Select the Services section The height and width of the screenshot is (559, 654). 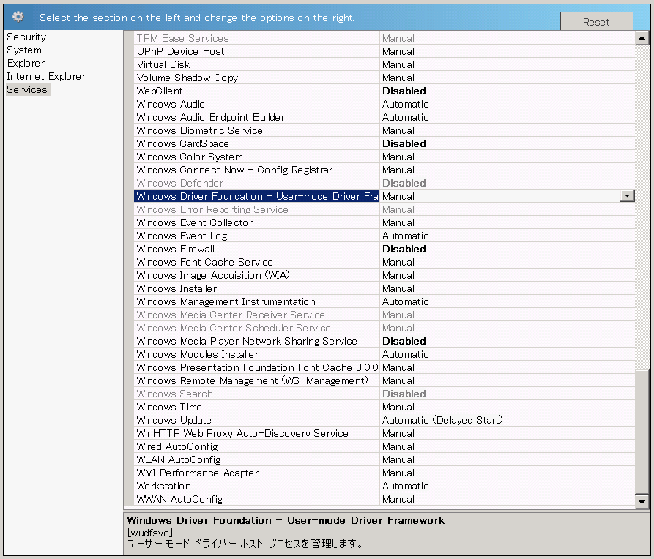(27, 89)
